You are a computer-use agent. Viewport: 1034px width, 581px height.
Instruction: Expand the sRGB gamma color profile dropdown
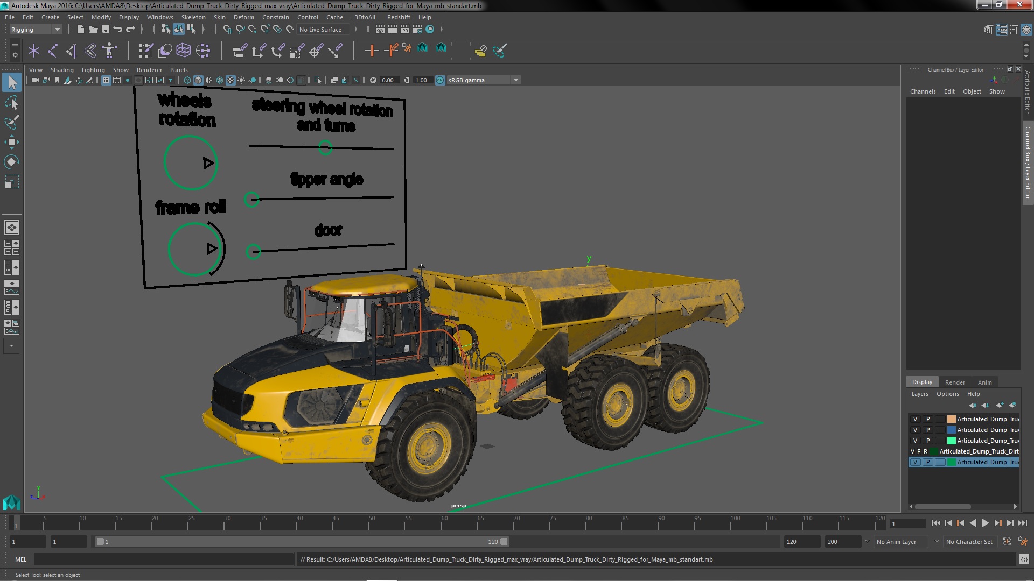515,80
